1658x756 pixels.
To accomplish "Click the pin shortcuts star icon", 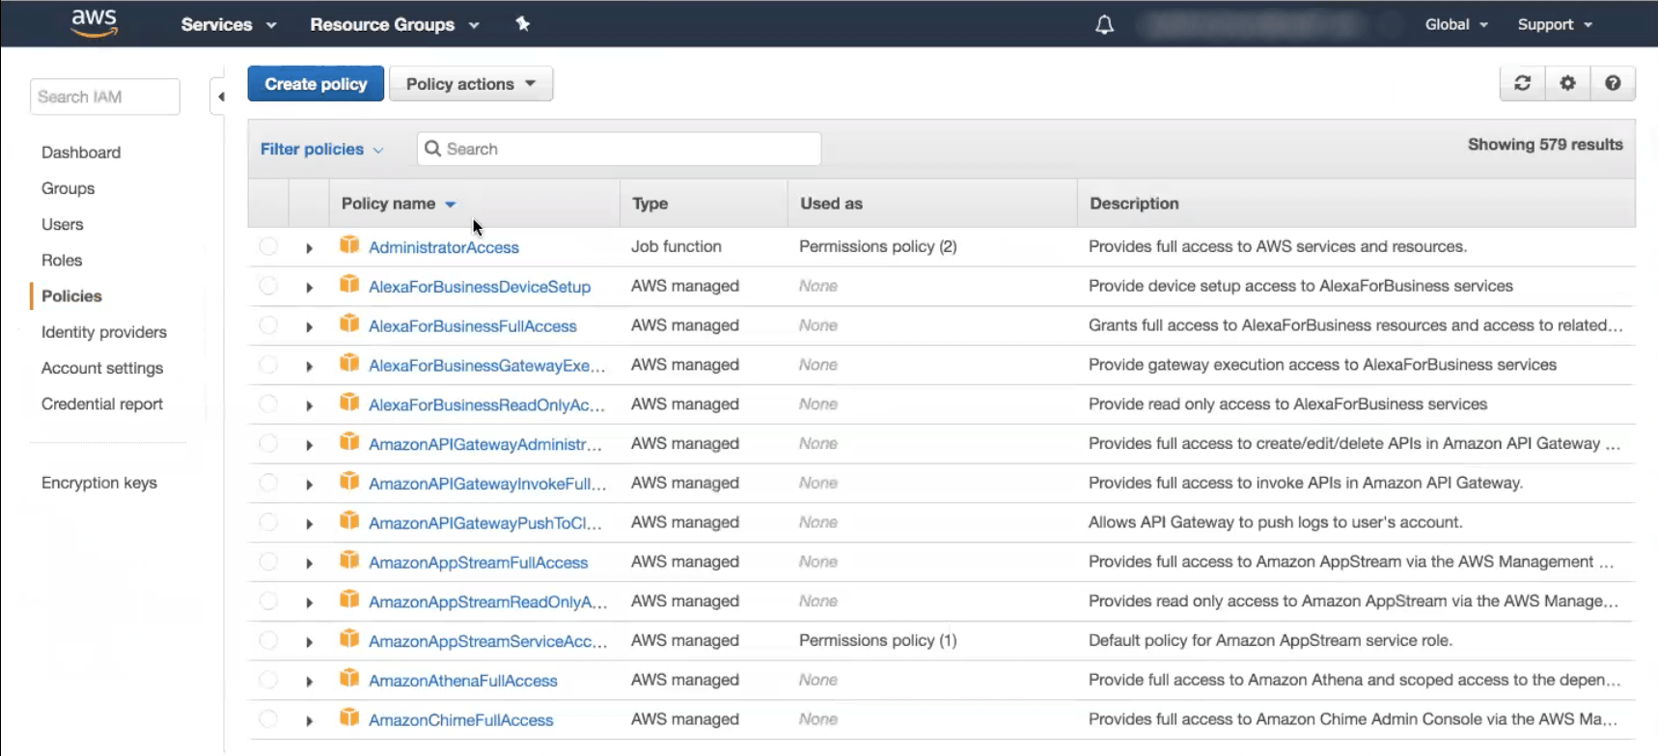I will click(522, 24).
